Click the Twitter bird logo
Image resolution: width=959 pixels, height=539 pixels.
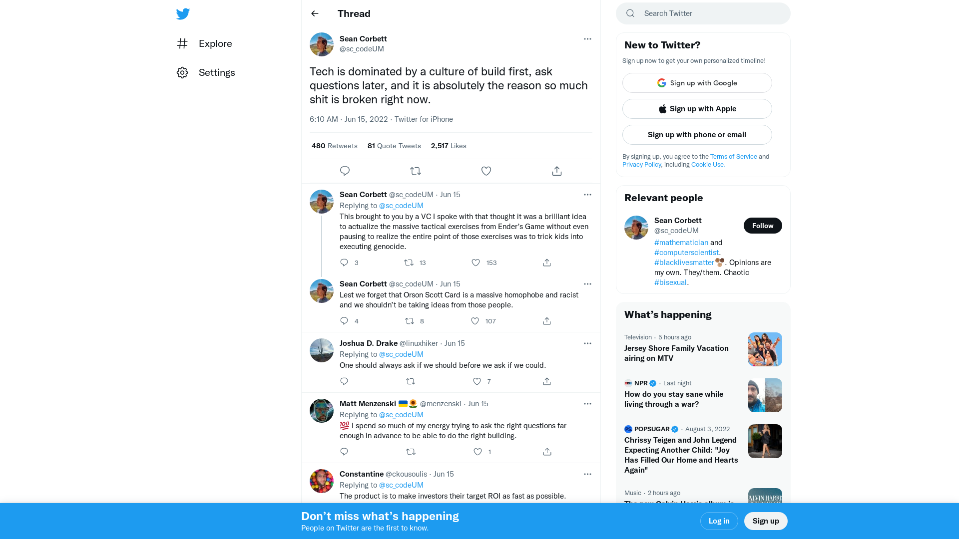(183, 14)
